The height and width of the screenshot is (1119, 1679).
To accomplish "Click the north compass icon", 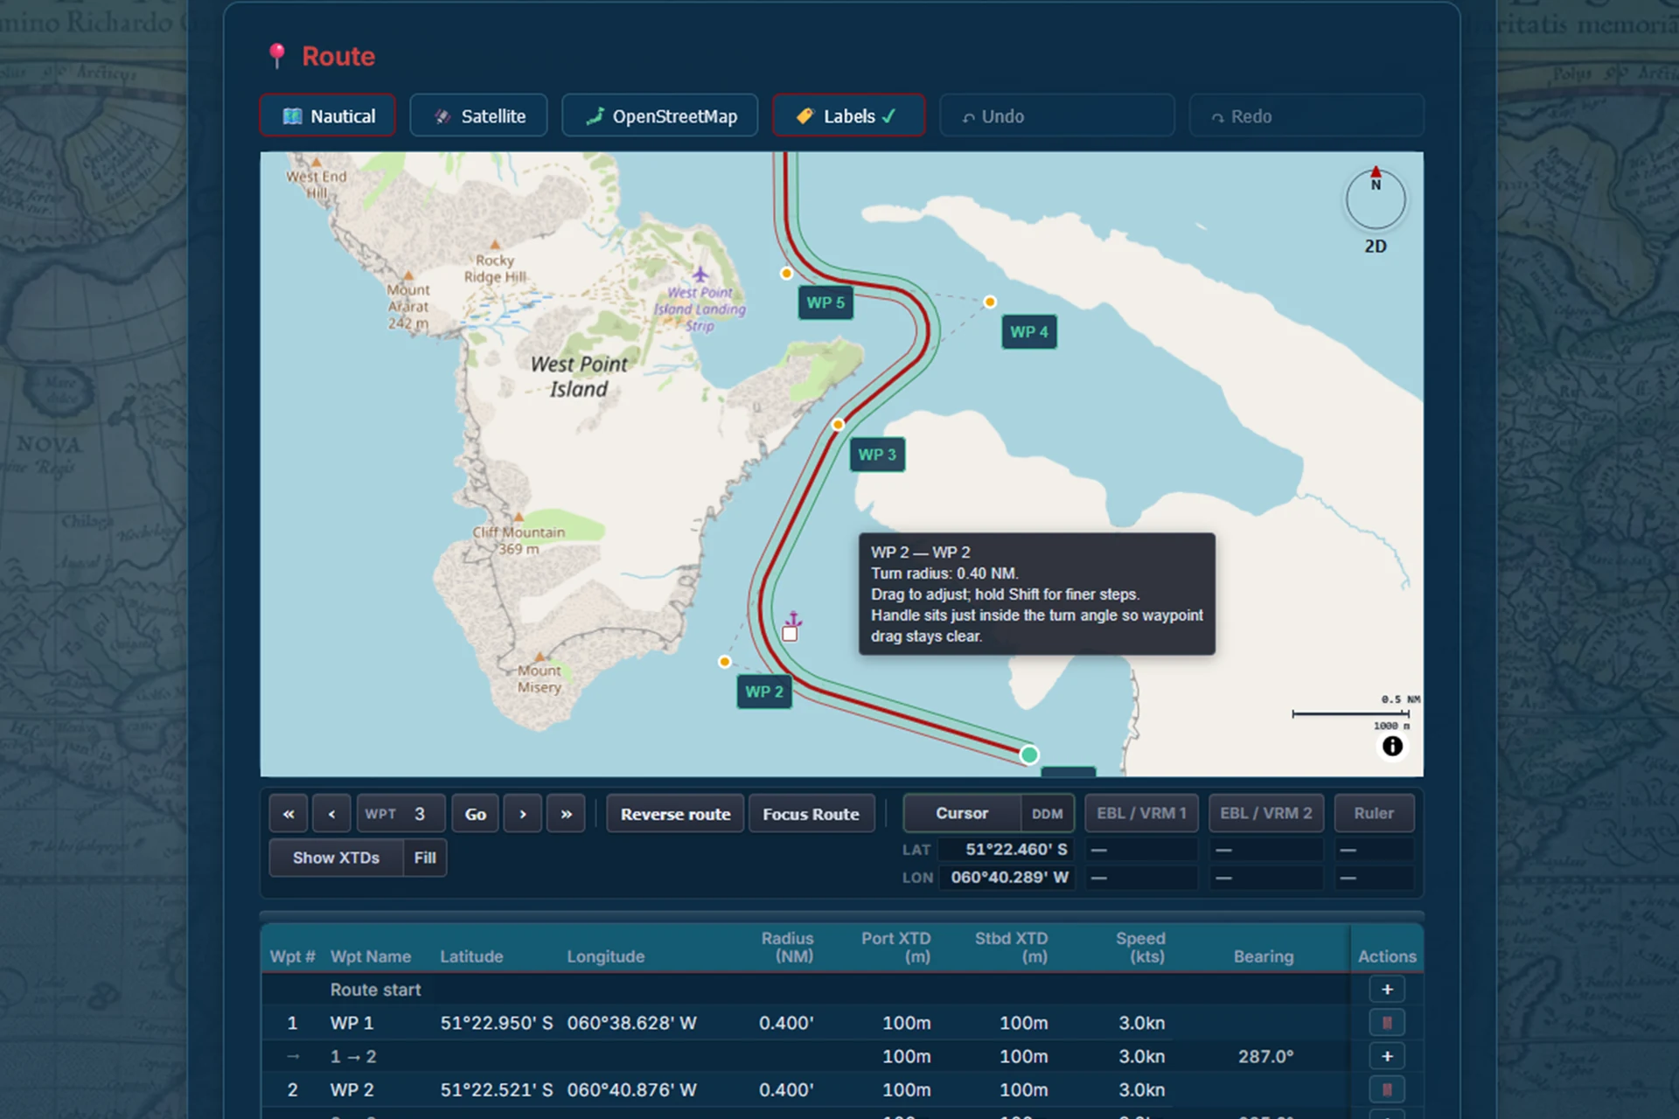I will click(x=1376, y=198).
